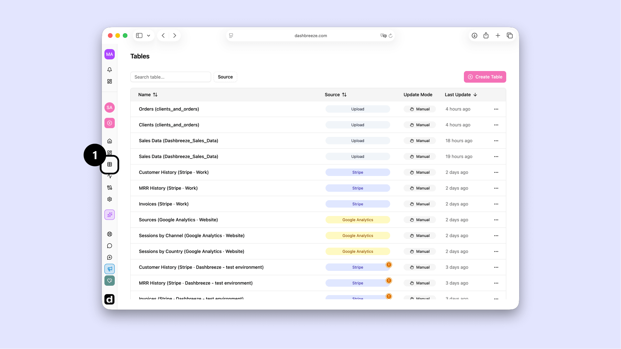The height and width of the screenshot is (349, 621).
Task: Open row menu for MRR History test environment
Action: (496, 283)
